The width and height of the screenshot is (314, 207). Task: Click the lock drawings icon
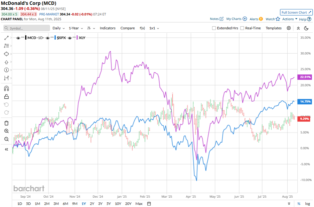[6, 97]
